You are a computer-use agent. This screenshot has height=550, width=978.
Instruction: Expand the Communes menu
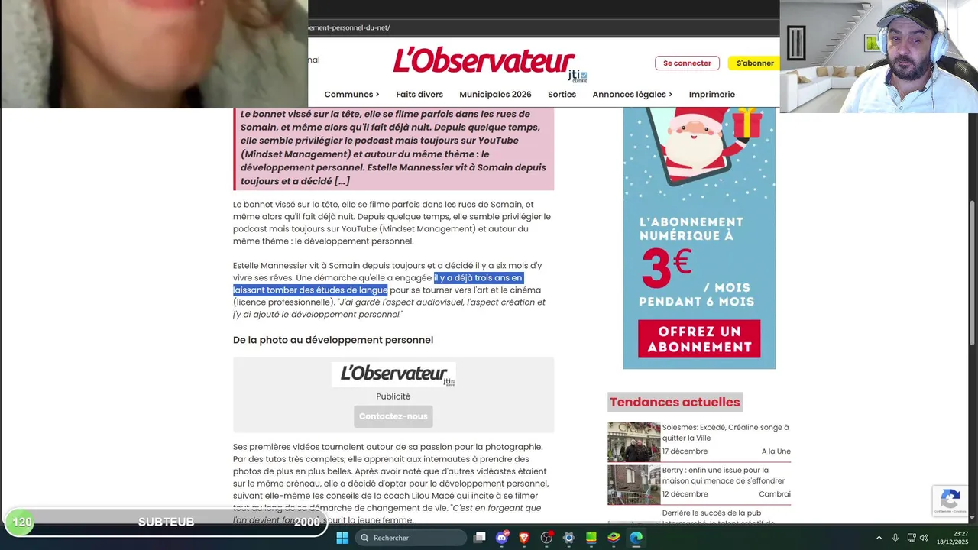[x=351, y=95]
